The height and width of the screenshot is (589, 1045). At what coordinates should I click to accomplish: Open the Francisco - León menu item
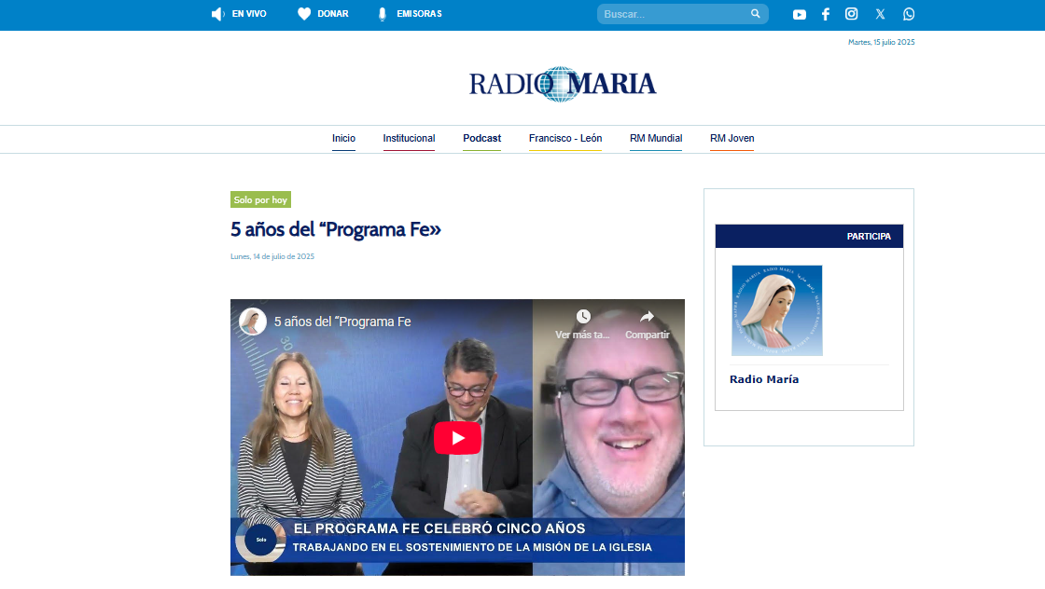click(565, 139)
